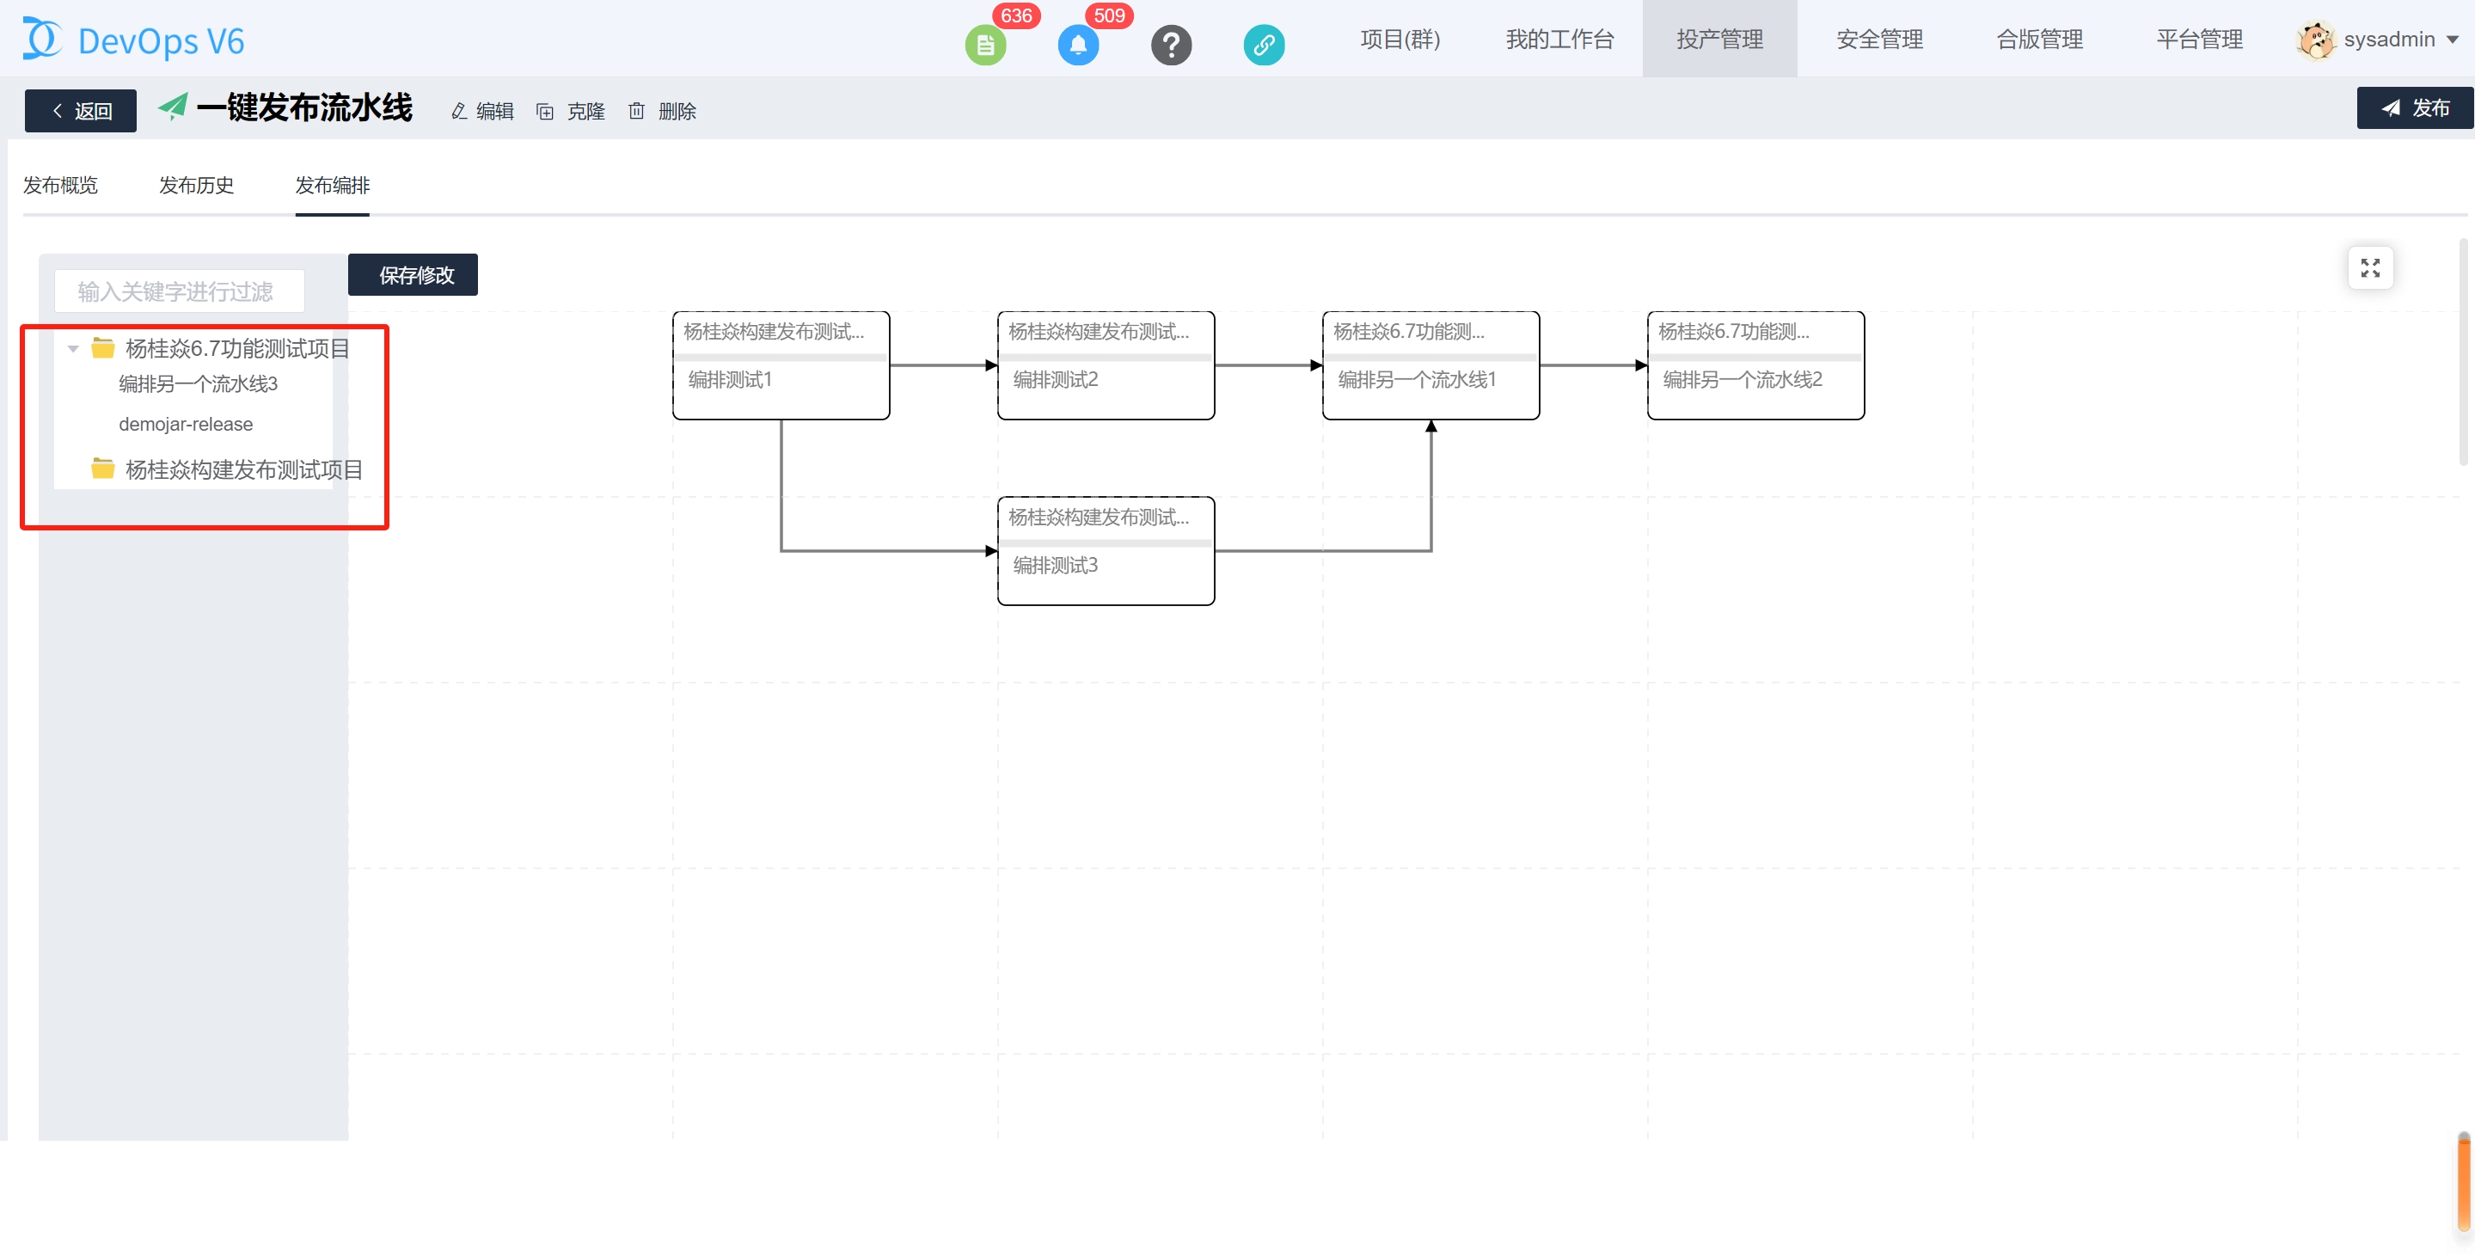Click the 克隆 clone icon
2475x1256 pixels.
545,112
